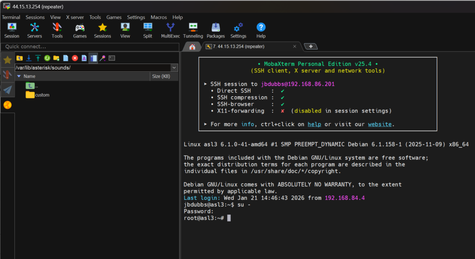The image size is (475, 259).
Task: Refresh the SFTP folder listing
Action: click(x=47, y=58)
